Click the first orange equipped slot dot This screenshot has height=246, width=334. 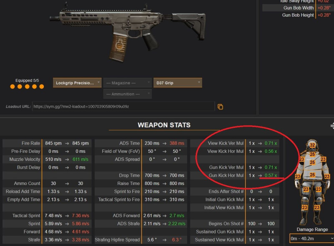13,86
